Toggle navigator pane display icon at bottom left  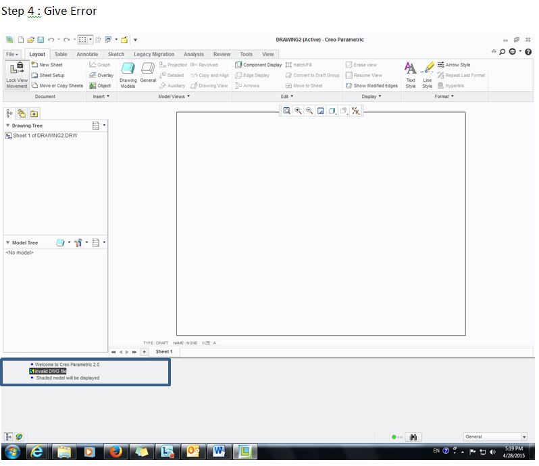click(x=8, y=437)
